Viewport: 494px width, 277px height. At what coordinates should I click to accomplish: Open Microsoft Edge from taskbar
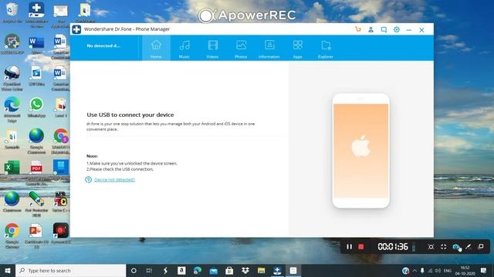pyautogui.click(x=198, y=270)
